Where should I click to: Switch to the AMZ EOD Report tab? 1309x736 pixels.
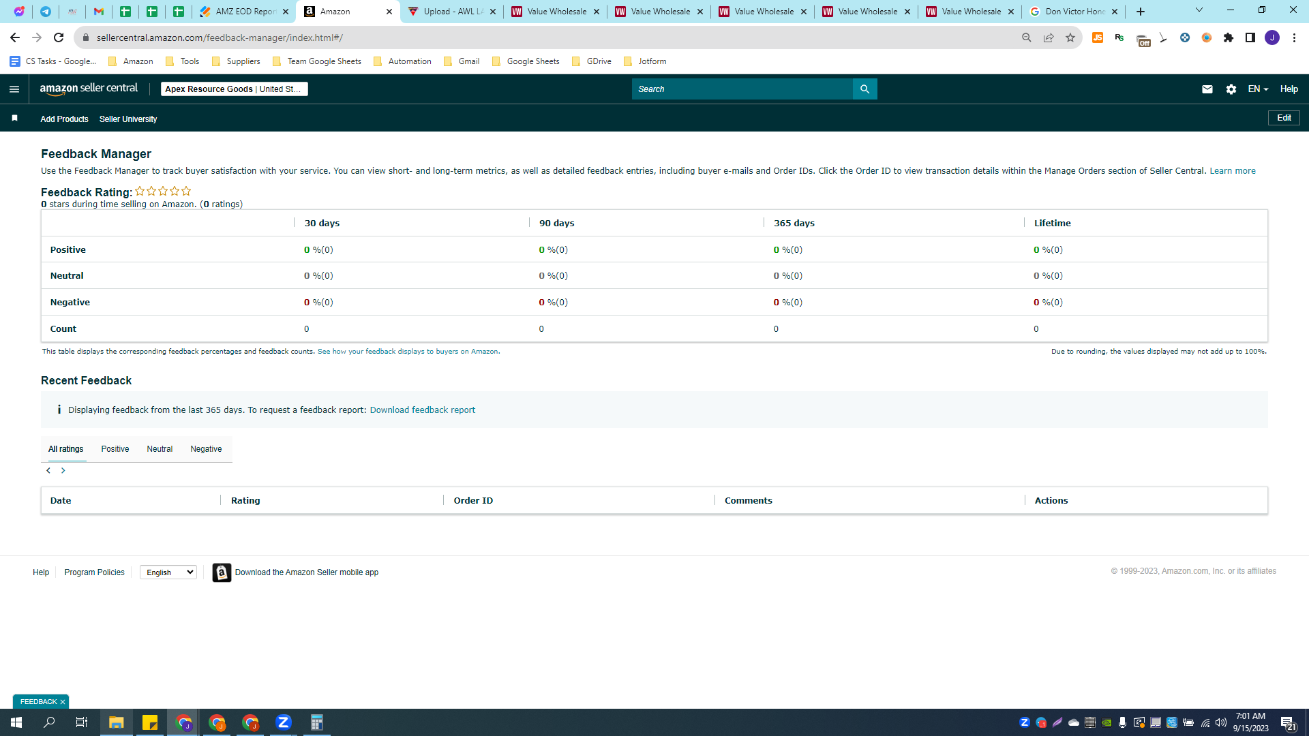pos(244,12)
